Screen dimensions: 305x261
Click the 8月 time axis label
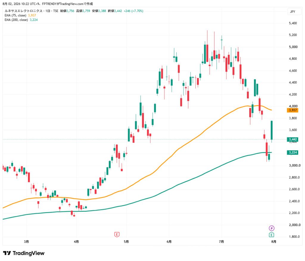click(274, 242)
